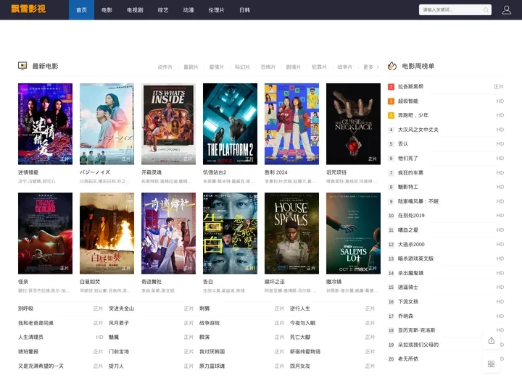Open The Curse of the Necklace poster
The width and height of the screenshot is (522, 391).
353,124
